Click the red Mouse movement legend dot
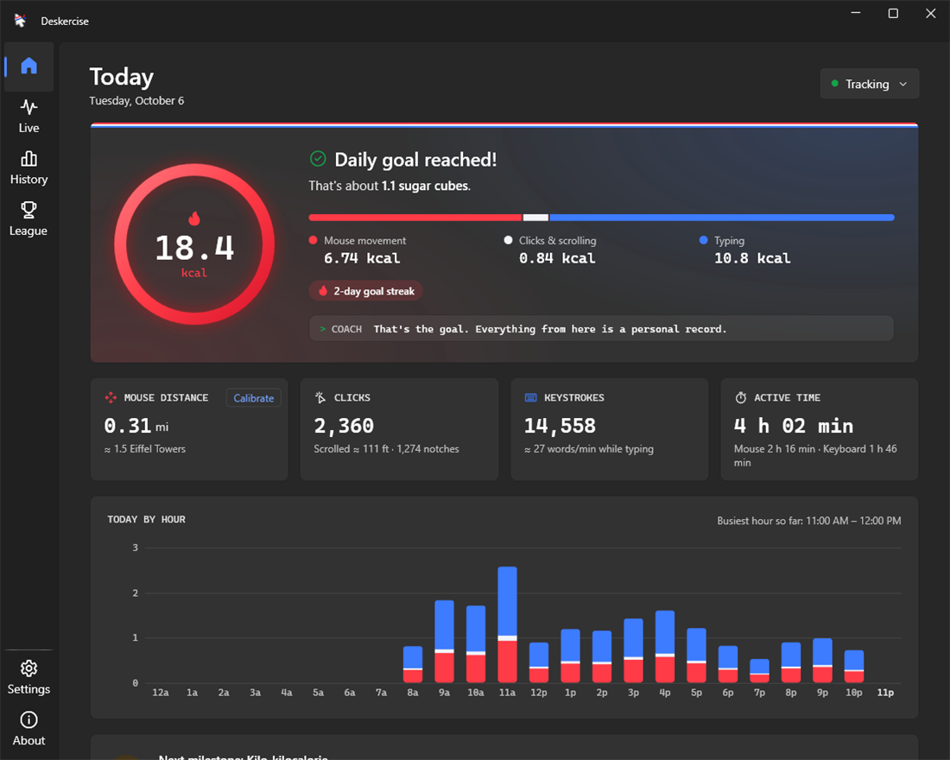Viewport: 950px width, 760px height. [x=313, y=240]
